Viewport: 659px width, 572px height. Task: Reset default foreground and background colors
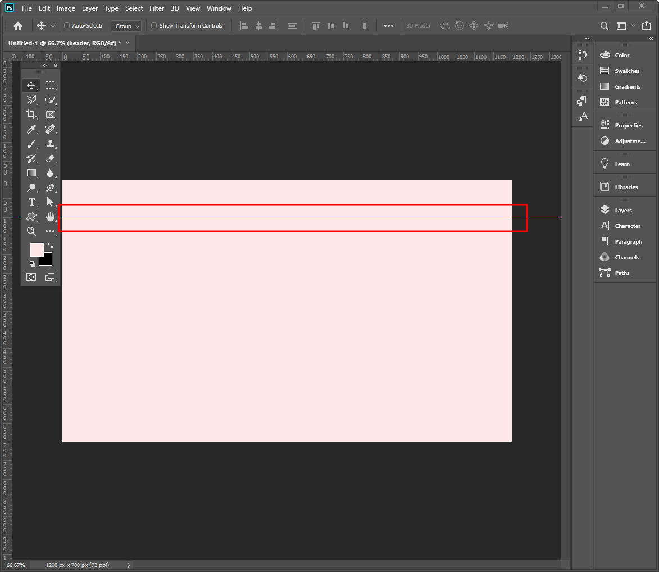pos(33,264)
